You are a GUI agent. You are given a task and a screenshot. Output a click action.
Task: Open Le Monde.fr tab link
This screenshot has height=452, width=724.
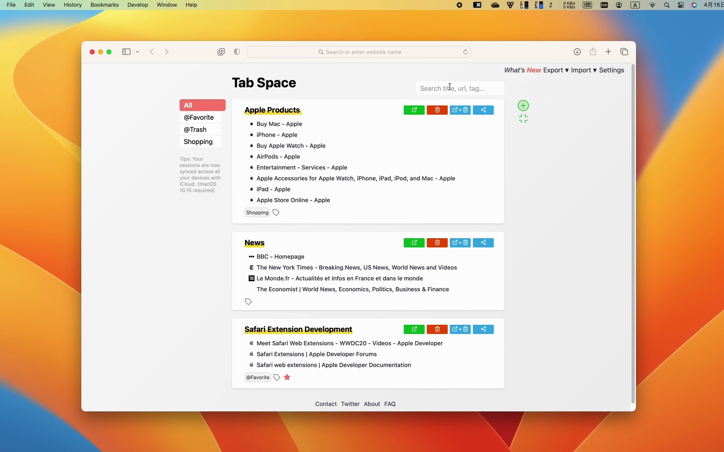[339, 278]
